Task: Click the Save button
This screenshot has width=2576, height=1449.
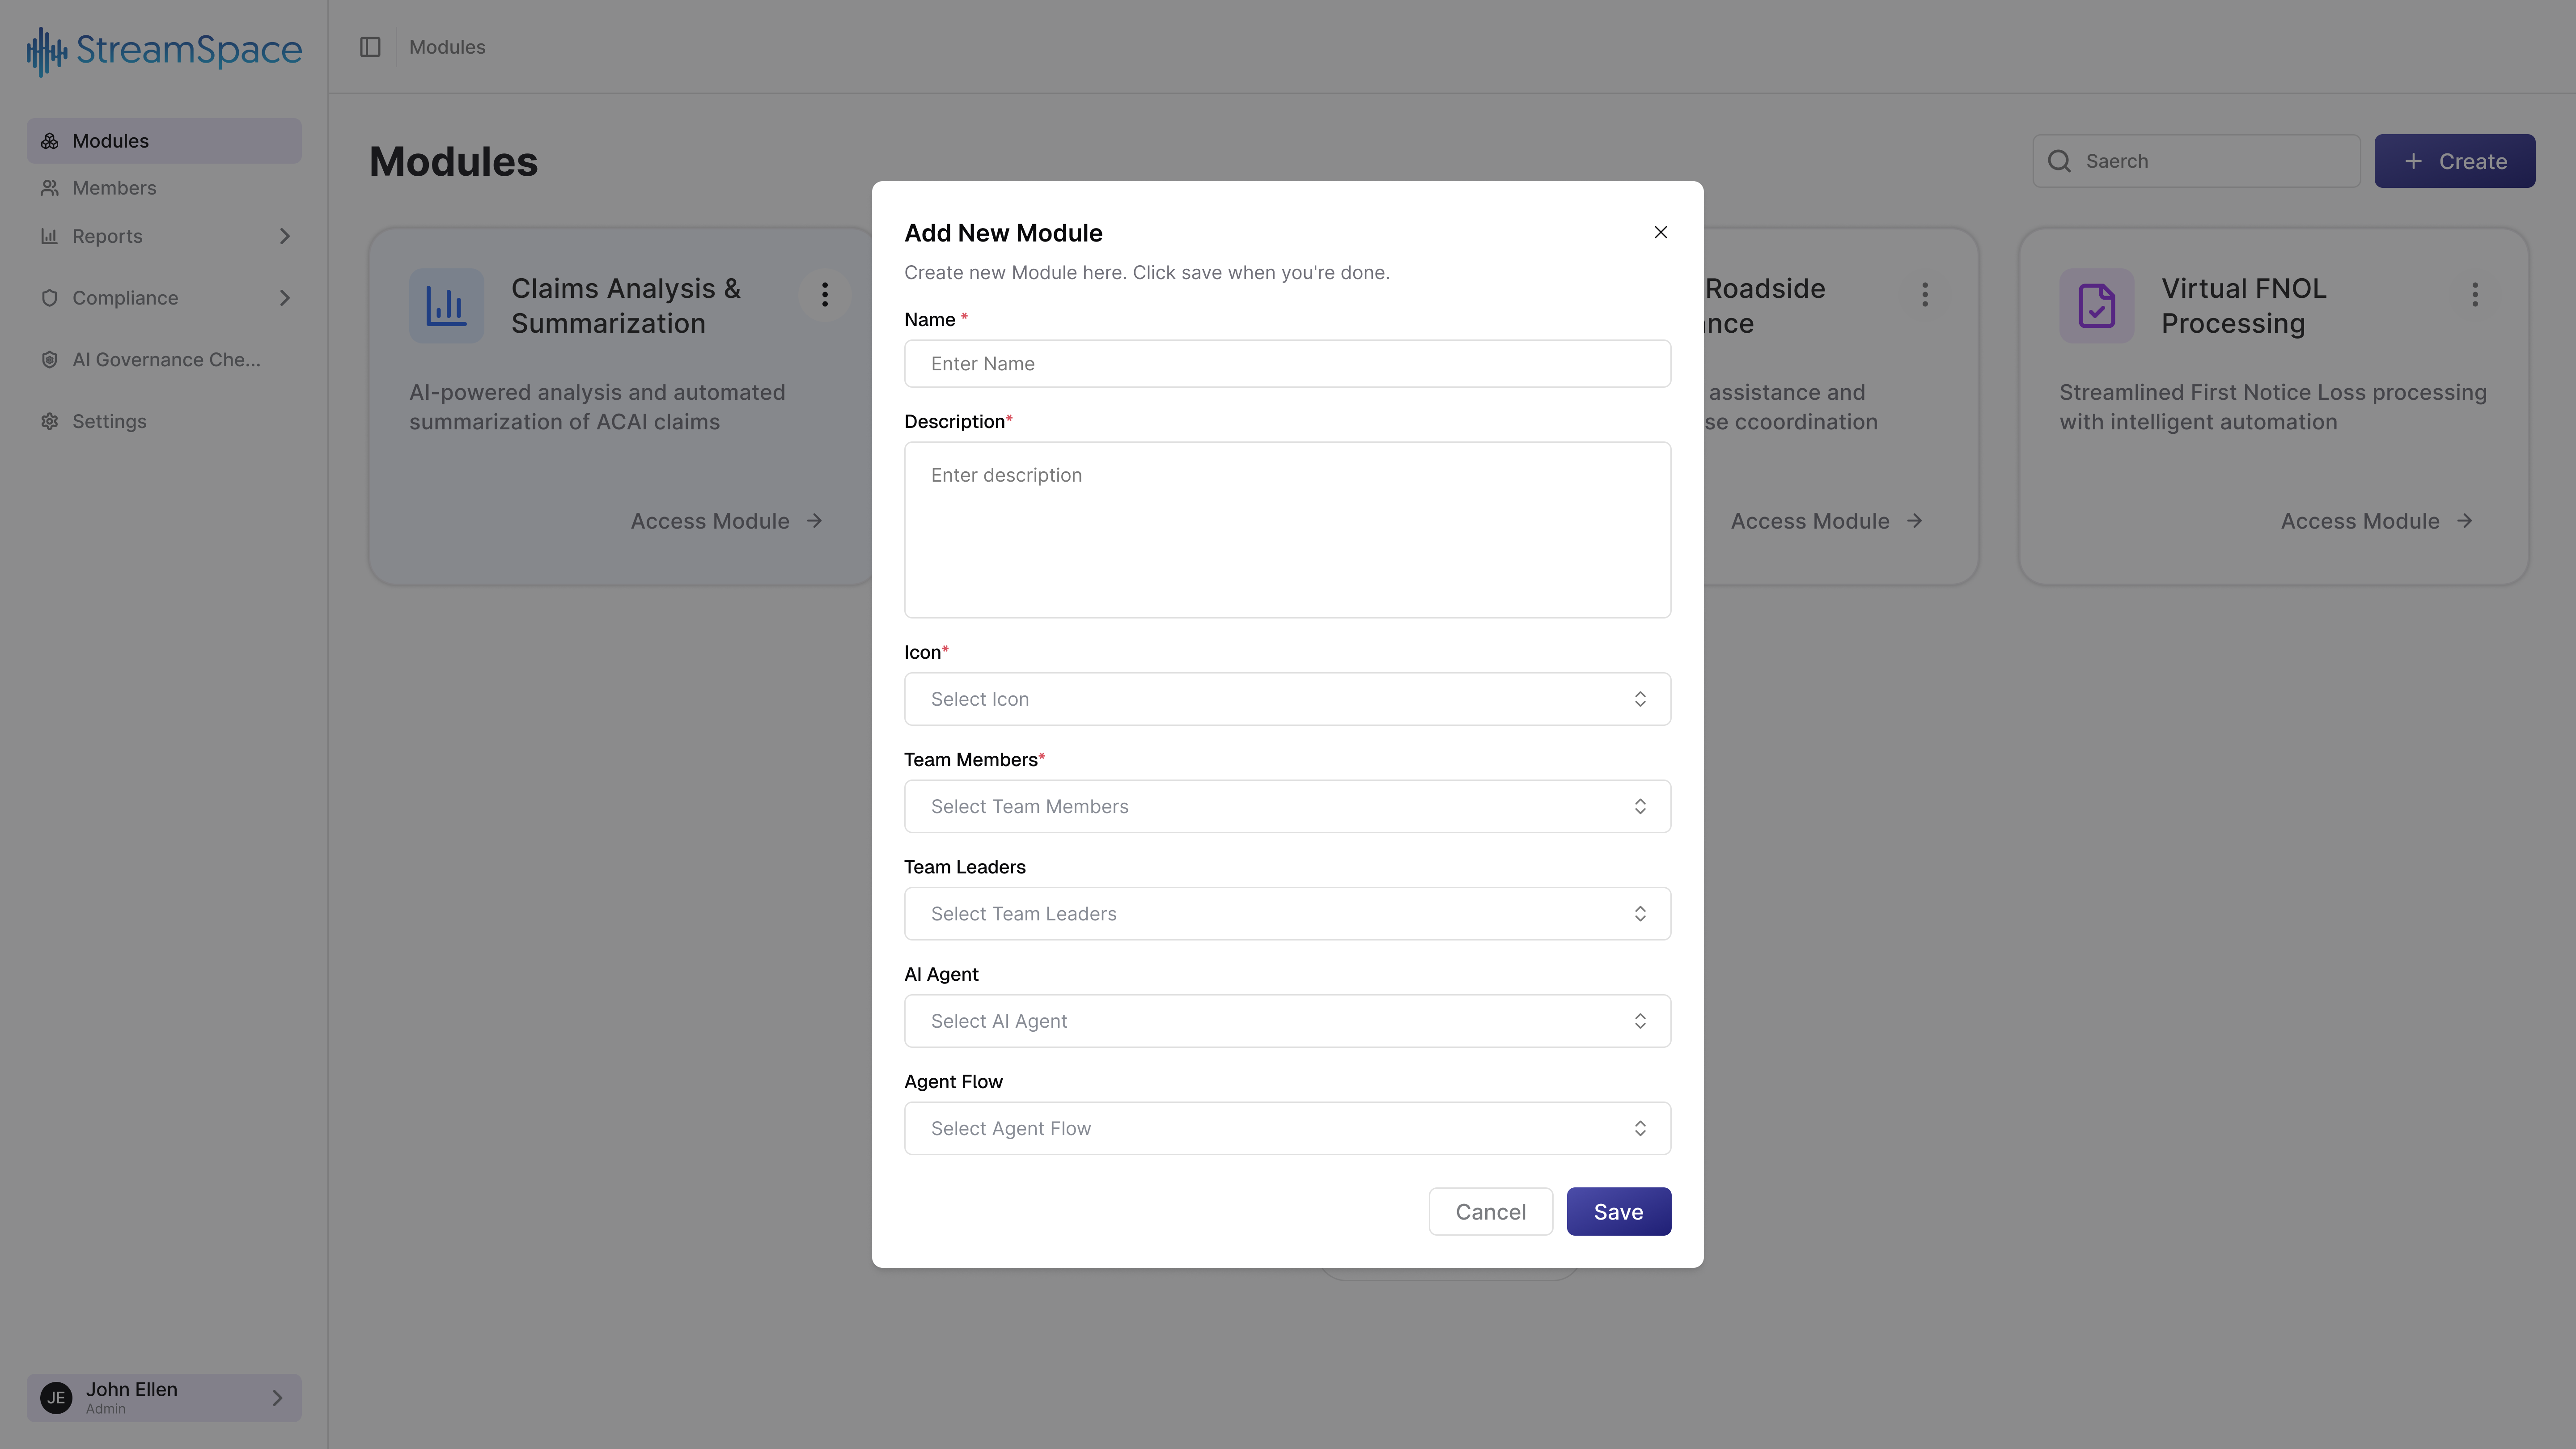Action: pyautogui.click(x=1618, y=1212)
